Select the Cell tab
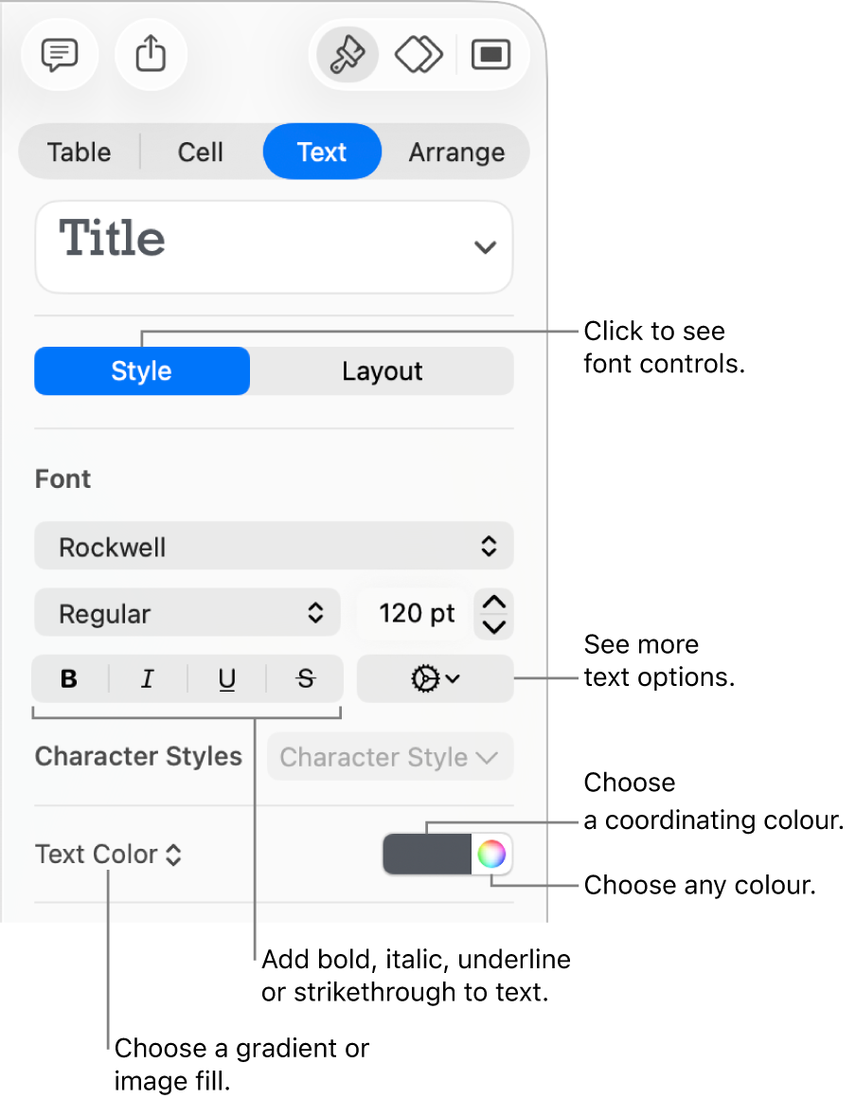The height and width of the screenshot is (1099, 856). pyautogui.click(x=200, y=152)
